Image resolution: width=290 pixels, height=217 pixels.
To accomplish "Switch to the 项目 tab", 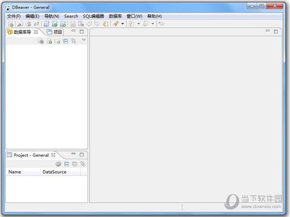I will click(54, 32).
